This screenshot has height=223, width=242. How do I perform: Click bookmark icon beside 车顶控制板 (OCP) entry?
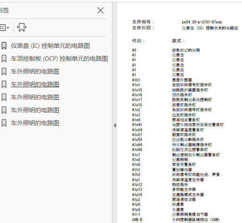pyautogui.click(x=4, y=59)
